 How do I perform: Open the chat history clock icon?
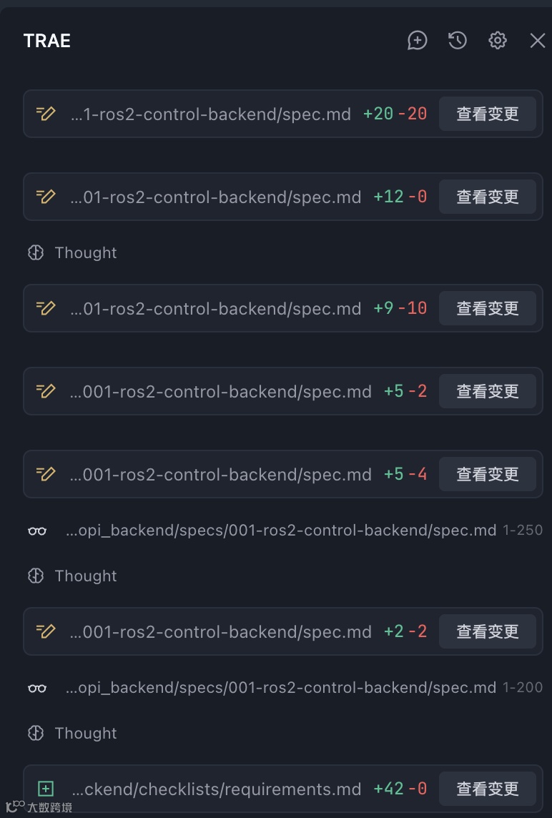[x=457, y=41]
